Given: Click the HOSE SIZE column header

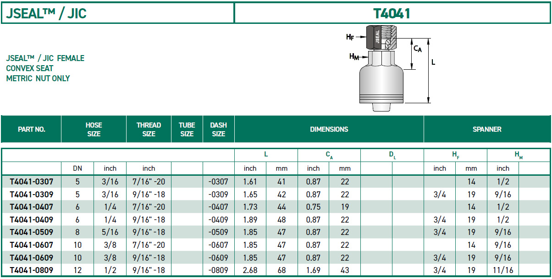Looking at the screenshot, I should [x=94, y=129].
